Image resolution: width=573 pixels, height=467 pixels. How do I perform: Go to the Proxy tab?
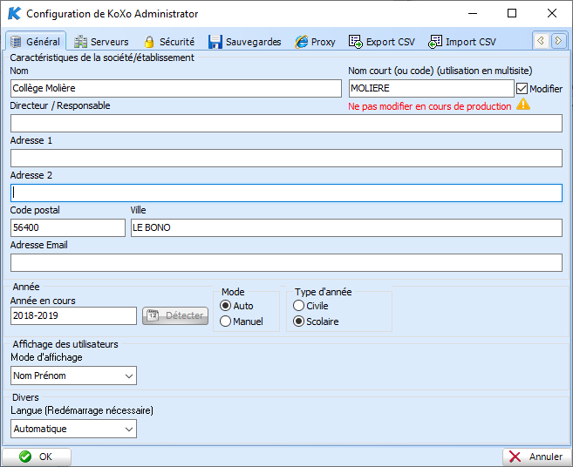pos(316,42)
